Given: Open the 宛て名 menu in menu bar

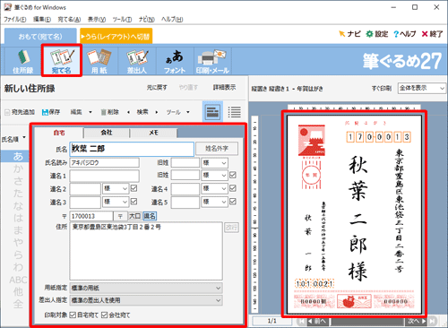Looking at the screenshot, I should point(69,20).
